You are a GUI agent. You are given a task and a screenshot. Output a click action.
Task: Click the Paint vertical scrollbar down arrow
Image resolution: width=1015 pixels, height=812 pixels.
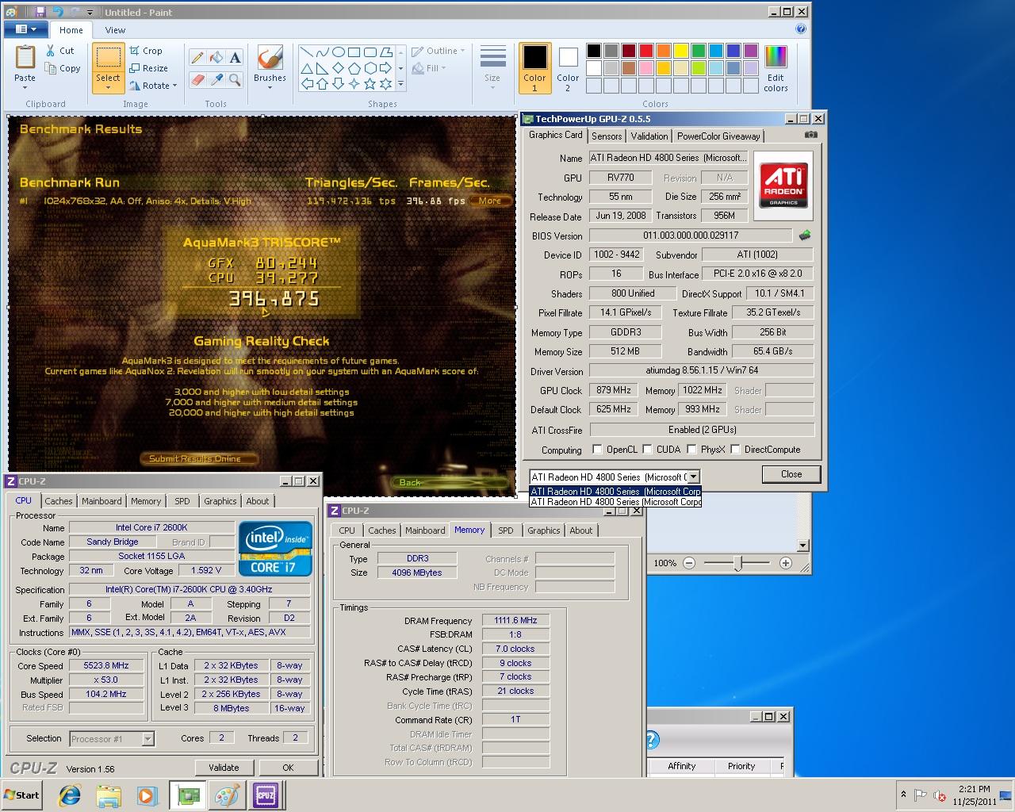click(x=802, y=545)
